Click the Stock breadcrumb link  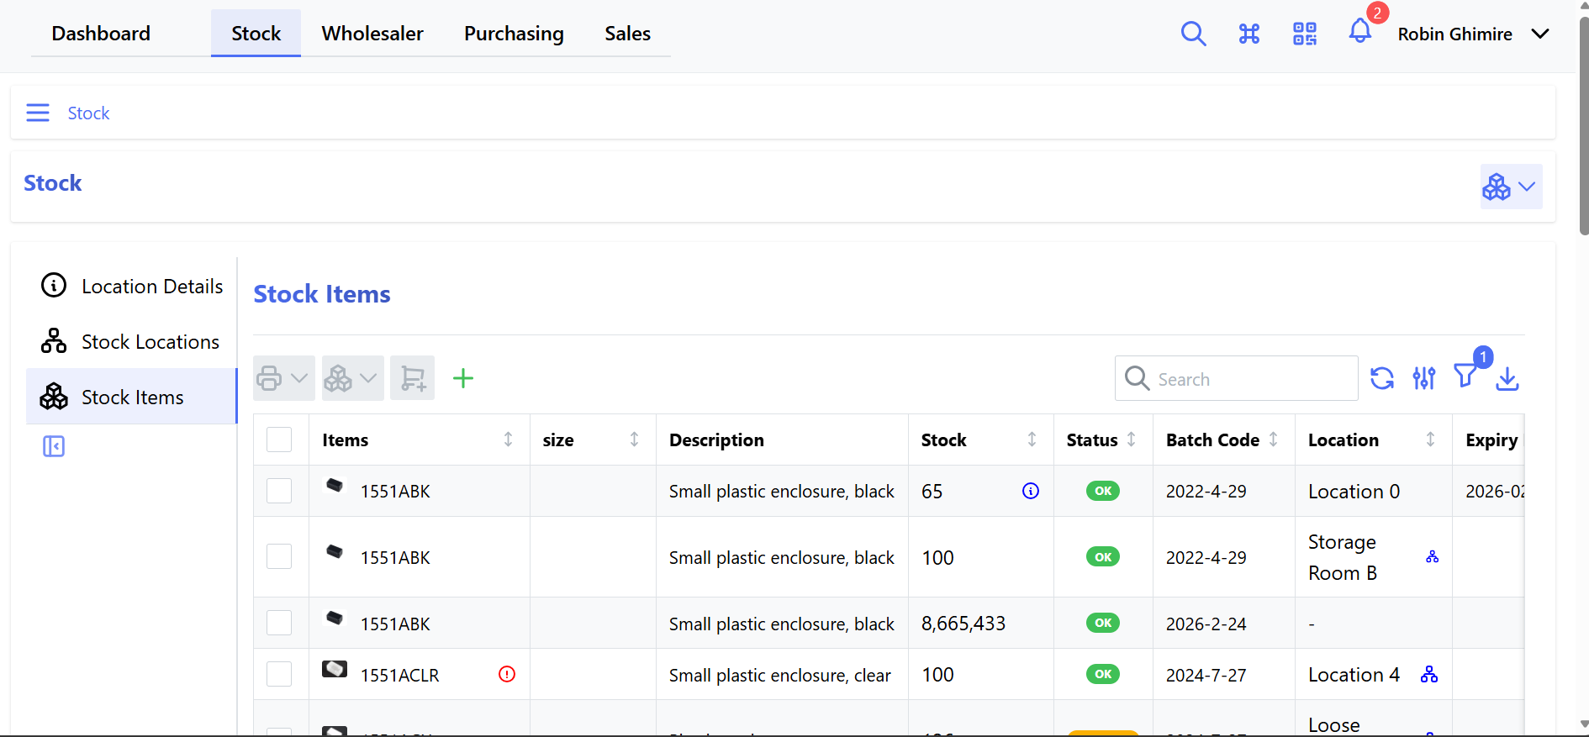[88, 113]
